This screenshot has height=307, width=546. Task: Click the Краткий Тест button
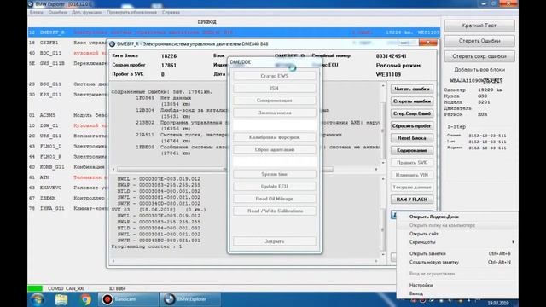(x=479, y=26)
